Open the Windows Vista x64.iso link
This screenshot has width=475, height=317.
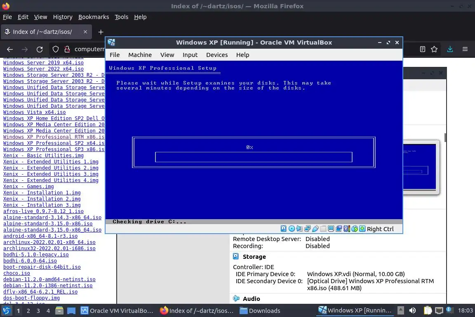tap(34, 112)
